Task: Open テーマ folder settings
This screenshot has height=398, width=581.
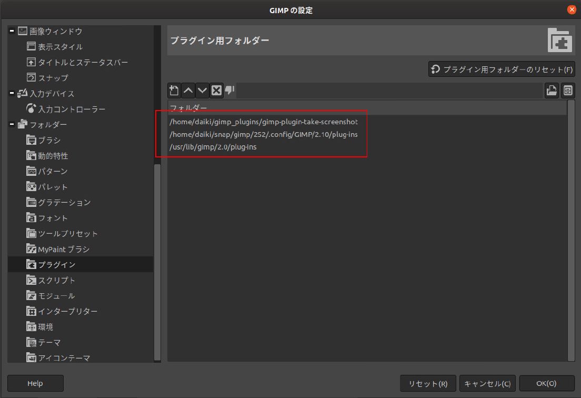Action: pos(49,342)
